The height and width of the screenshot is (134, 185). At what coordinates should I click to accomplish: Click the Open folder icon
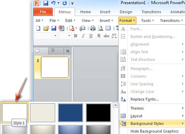click(46, 28)
